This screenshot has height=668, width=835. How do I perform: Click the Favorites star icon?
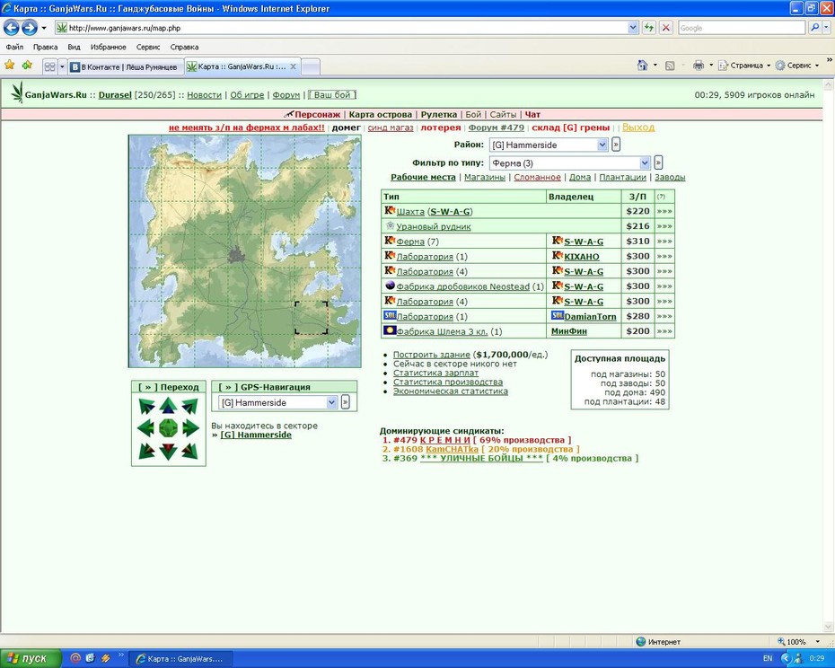(x=10, y=65)
